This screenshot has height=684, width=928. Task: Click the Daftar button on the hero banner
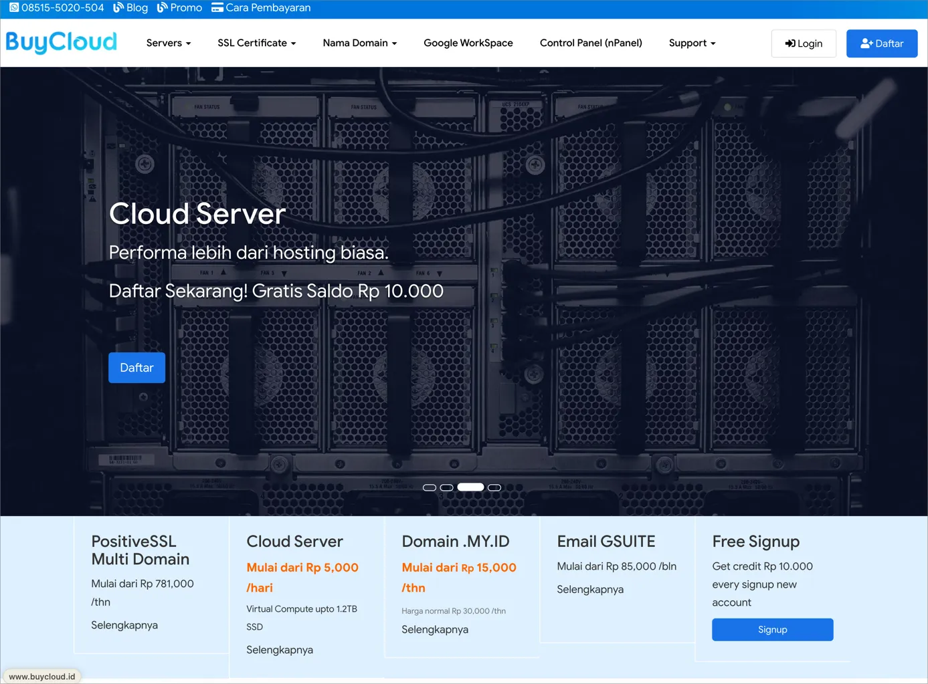136,368
